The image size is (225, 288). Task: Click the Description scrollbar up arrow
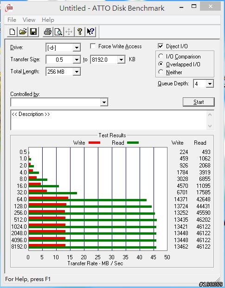click(x=210, y=115)
